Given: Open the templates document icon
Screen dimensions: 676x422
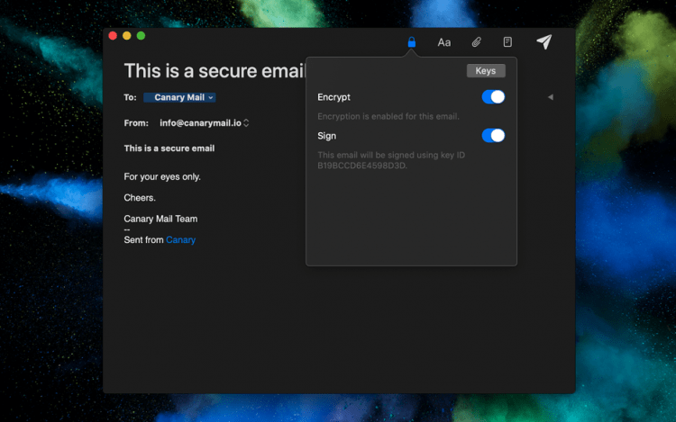Looking at the screenshot, I should (x=507, y=41).
